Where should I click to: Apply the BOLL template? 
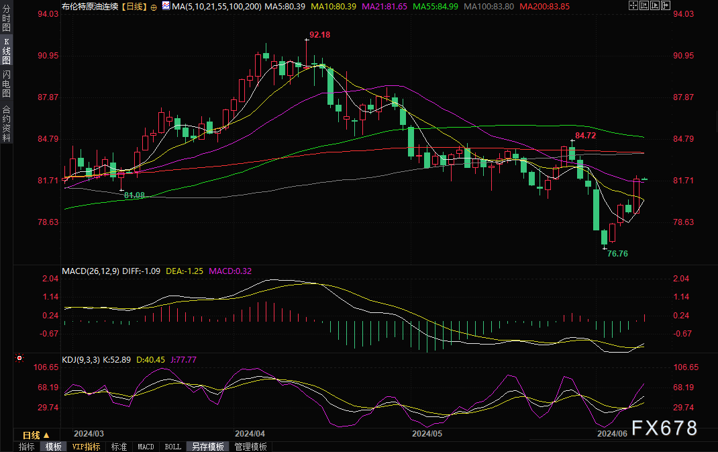tap(172, 447)
